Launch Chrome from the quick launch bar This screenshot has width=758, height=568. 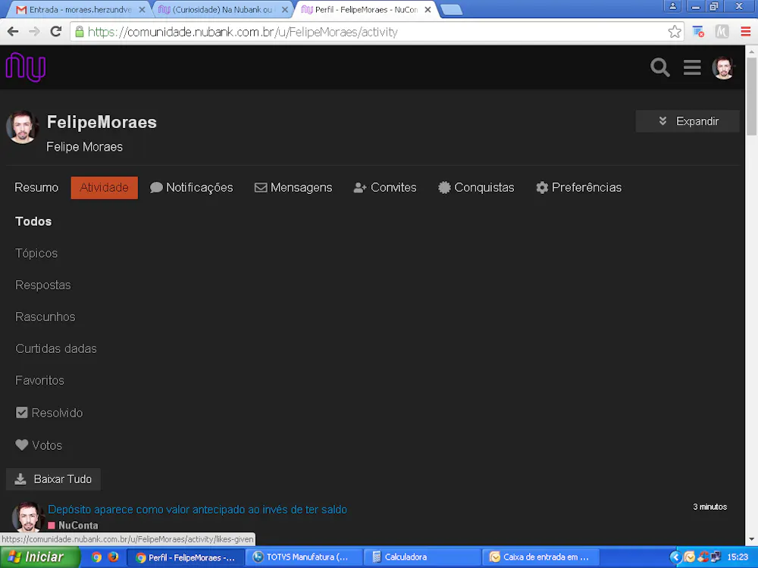click(97, 557)
